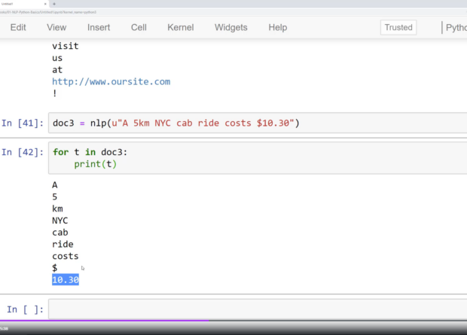
Task: Click the 'A' output line
Action: click(55, 185)
